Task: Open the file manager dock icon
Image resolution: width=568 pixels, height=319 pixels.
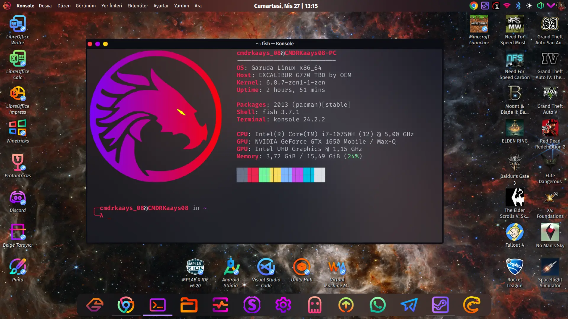Action: coord(189,305)
